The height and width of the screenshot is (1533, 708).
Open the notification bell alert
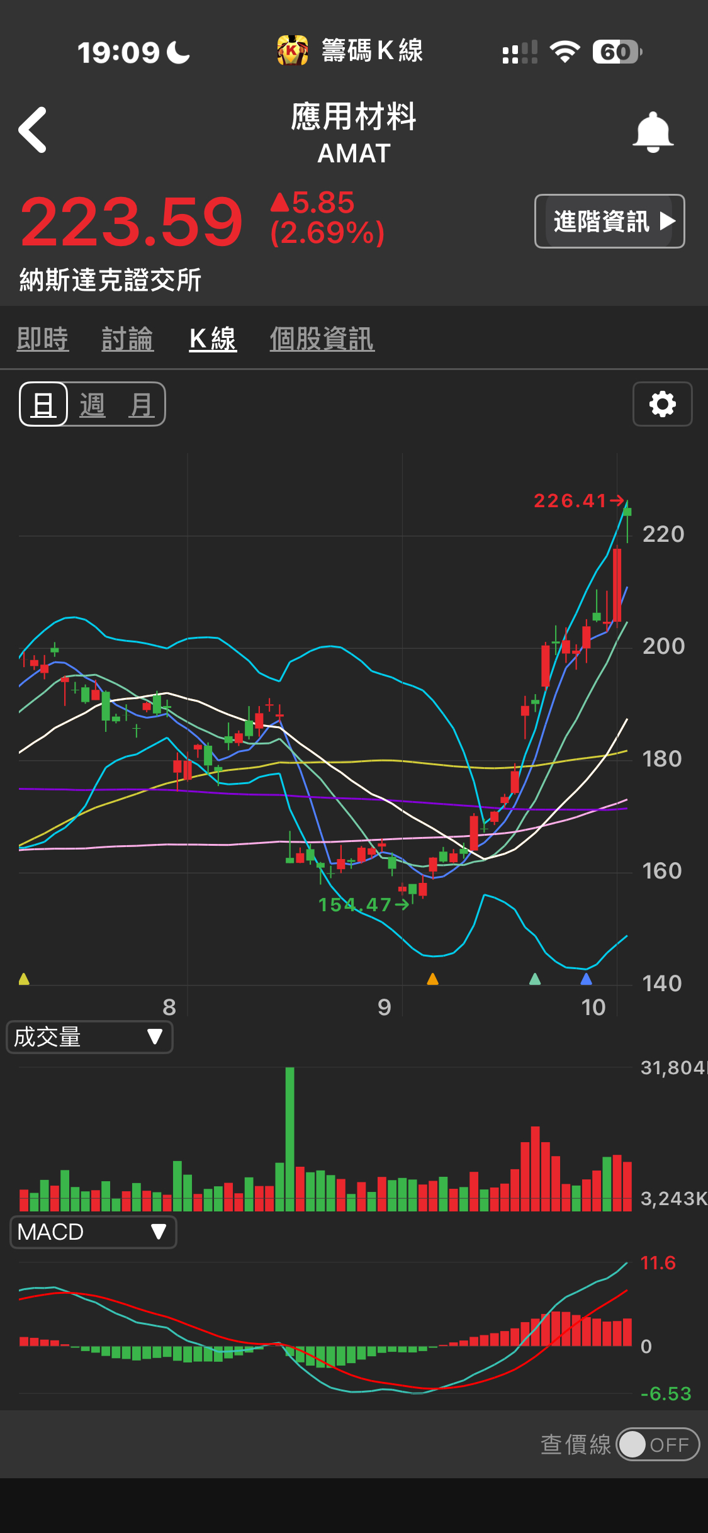click(x=653, y=132)
